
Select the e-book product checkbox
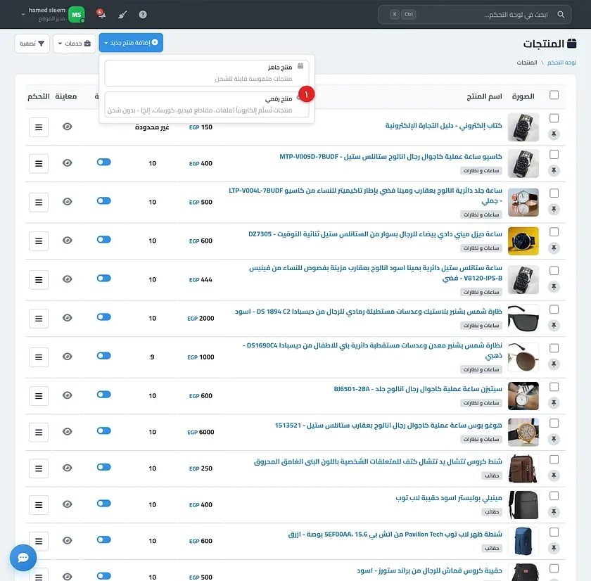pos(554,118)
